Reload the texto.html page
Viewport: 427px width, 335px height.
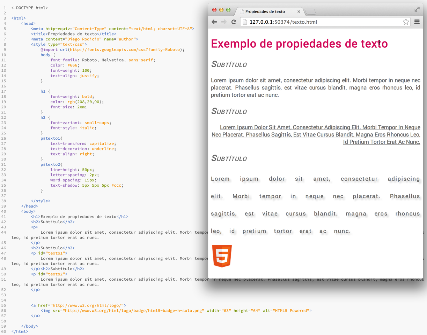[x=234, y=22]
